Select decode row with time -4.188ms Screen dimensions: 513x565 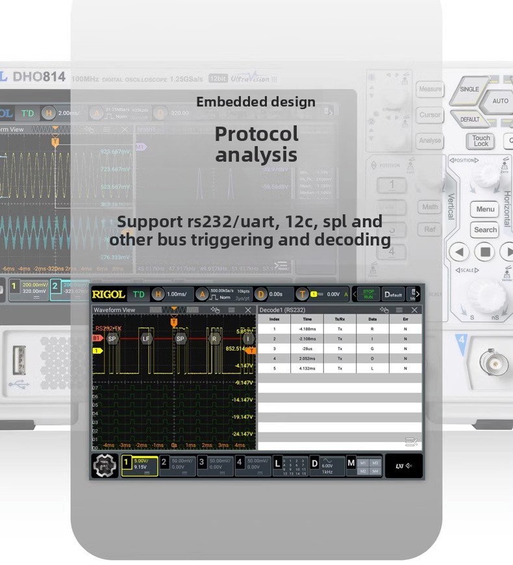[340, 329]
